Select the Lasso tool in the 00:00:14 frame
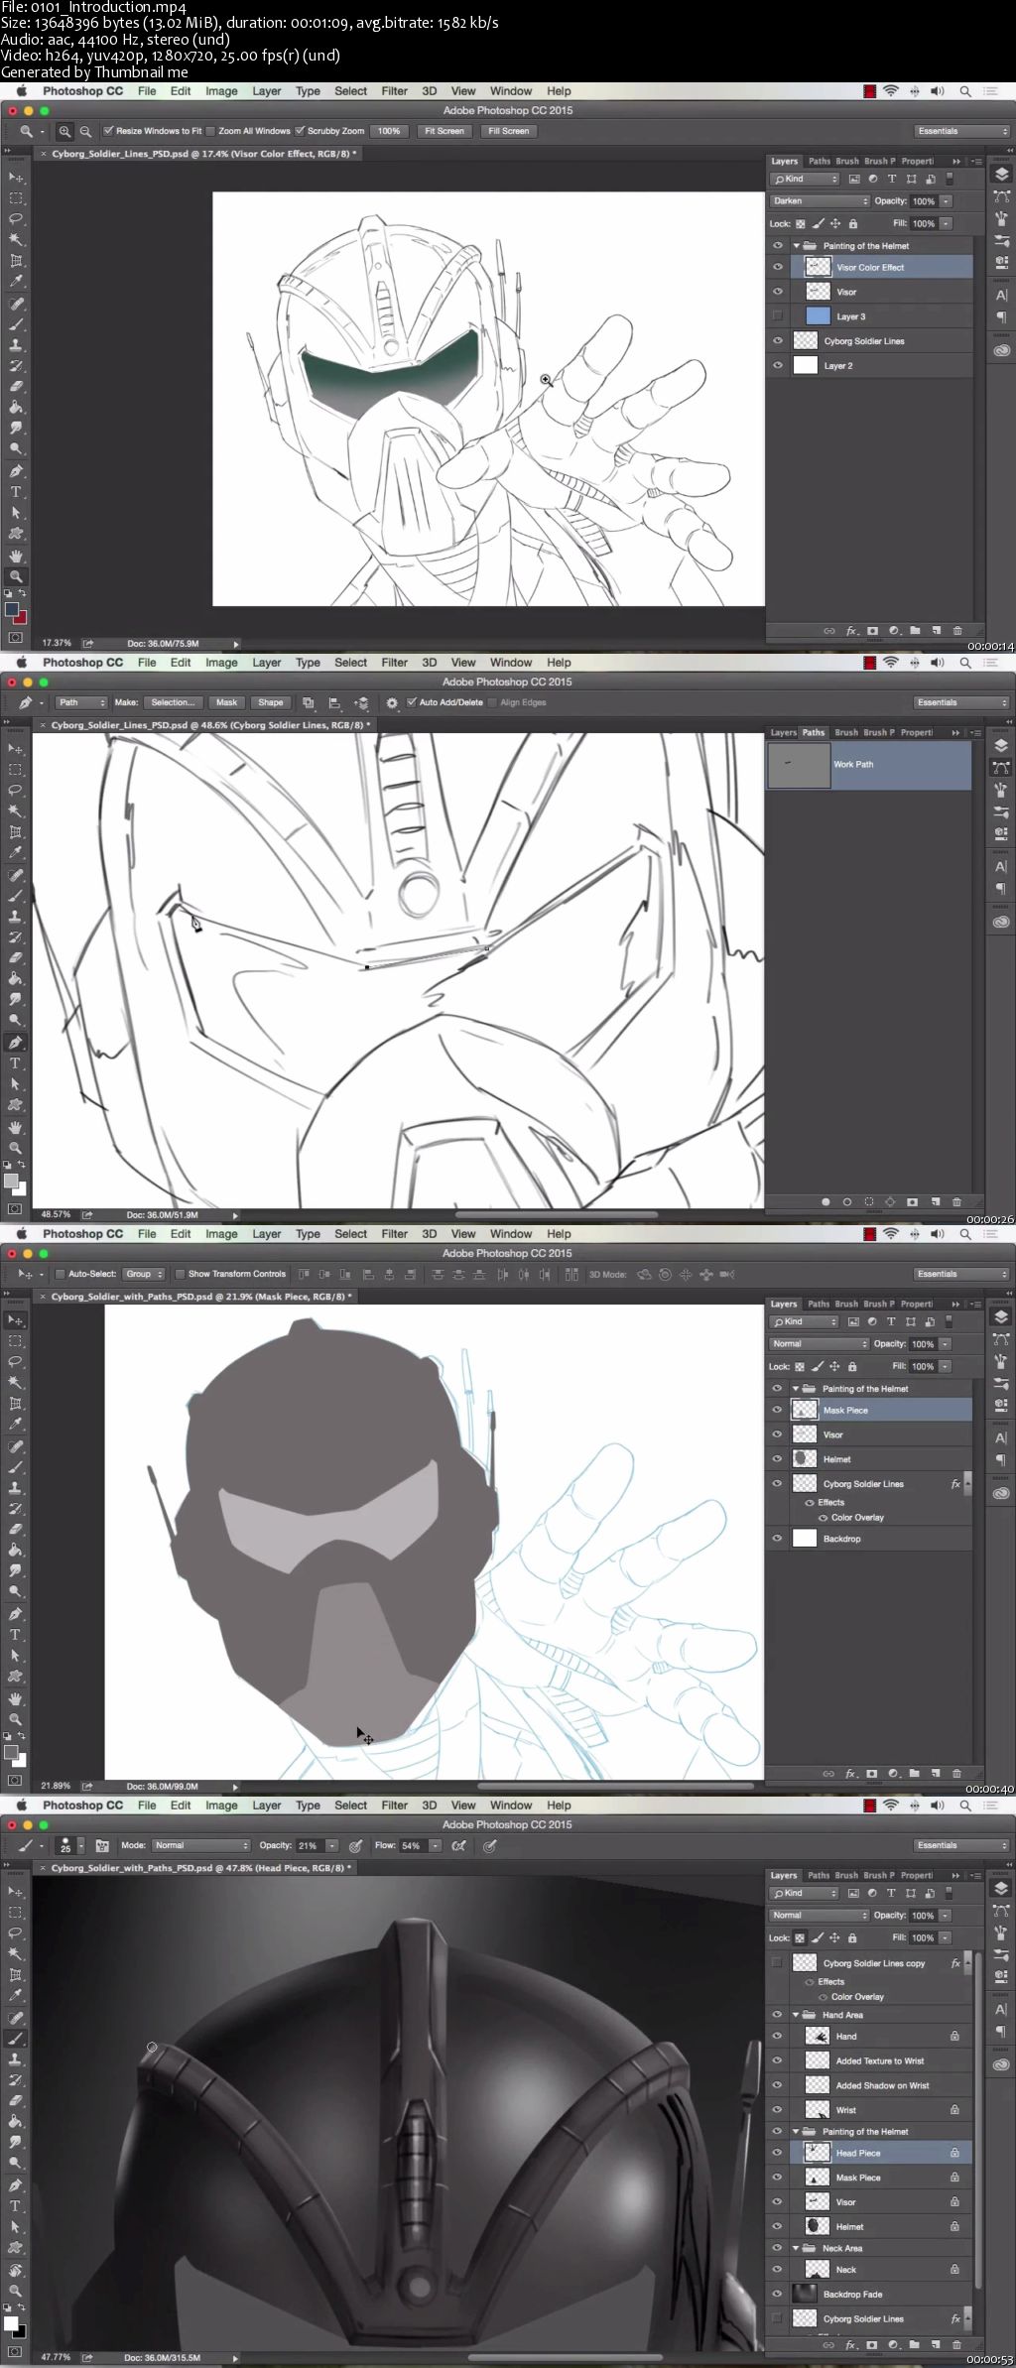The width and height of the screenshot is (1016, 2368). (16, 218)
